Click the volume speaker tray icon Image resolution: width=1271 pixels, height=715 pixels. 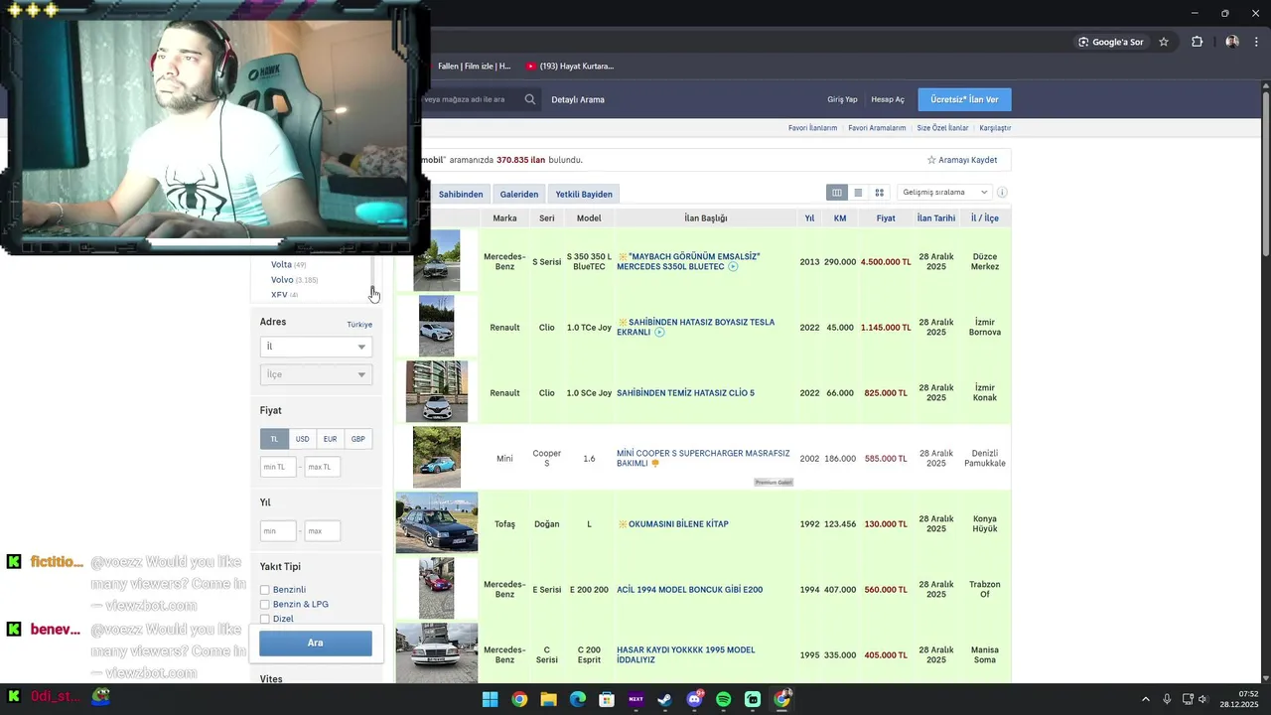click(1202, 699)
